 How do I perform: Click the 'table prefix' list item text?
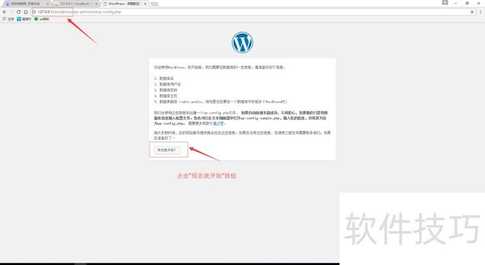pos(223,102)
